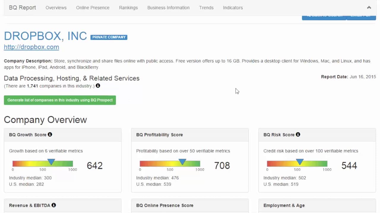Select the Business Information menu item
This screenshot has width=380, height=213.
pos(168,8)
